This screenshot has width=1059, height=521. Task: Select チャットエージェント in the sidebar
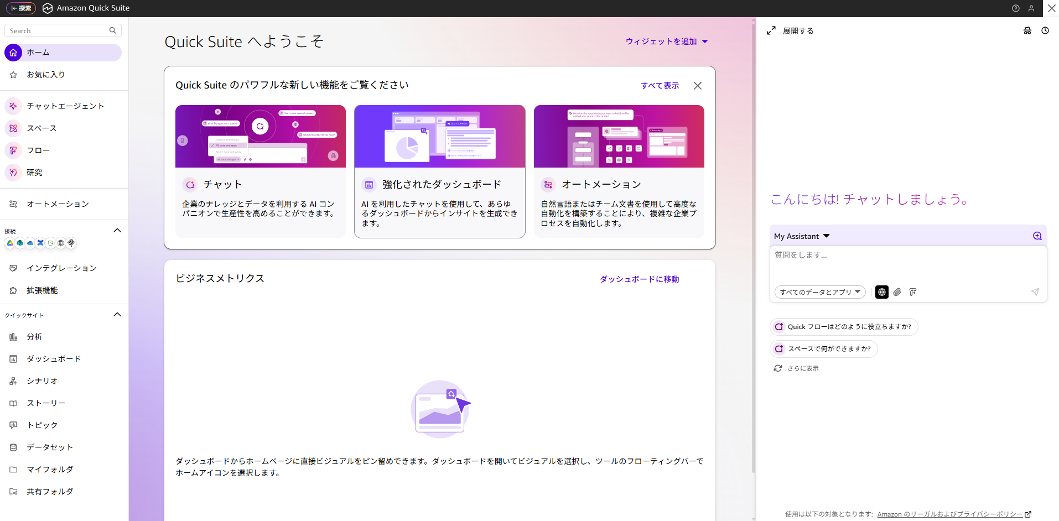[65, 106]
